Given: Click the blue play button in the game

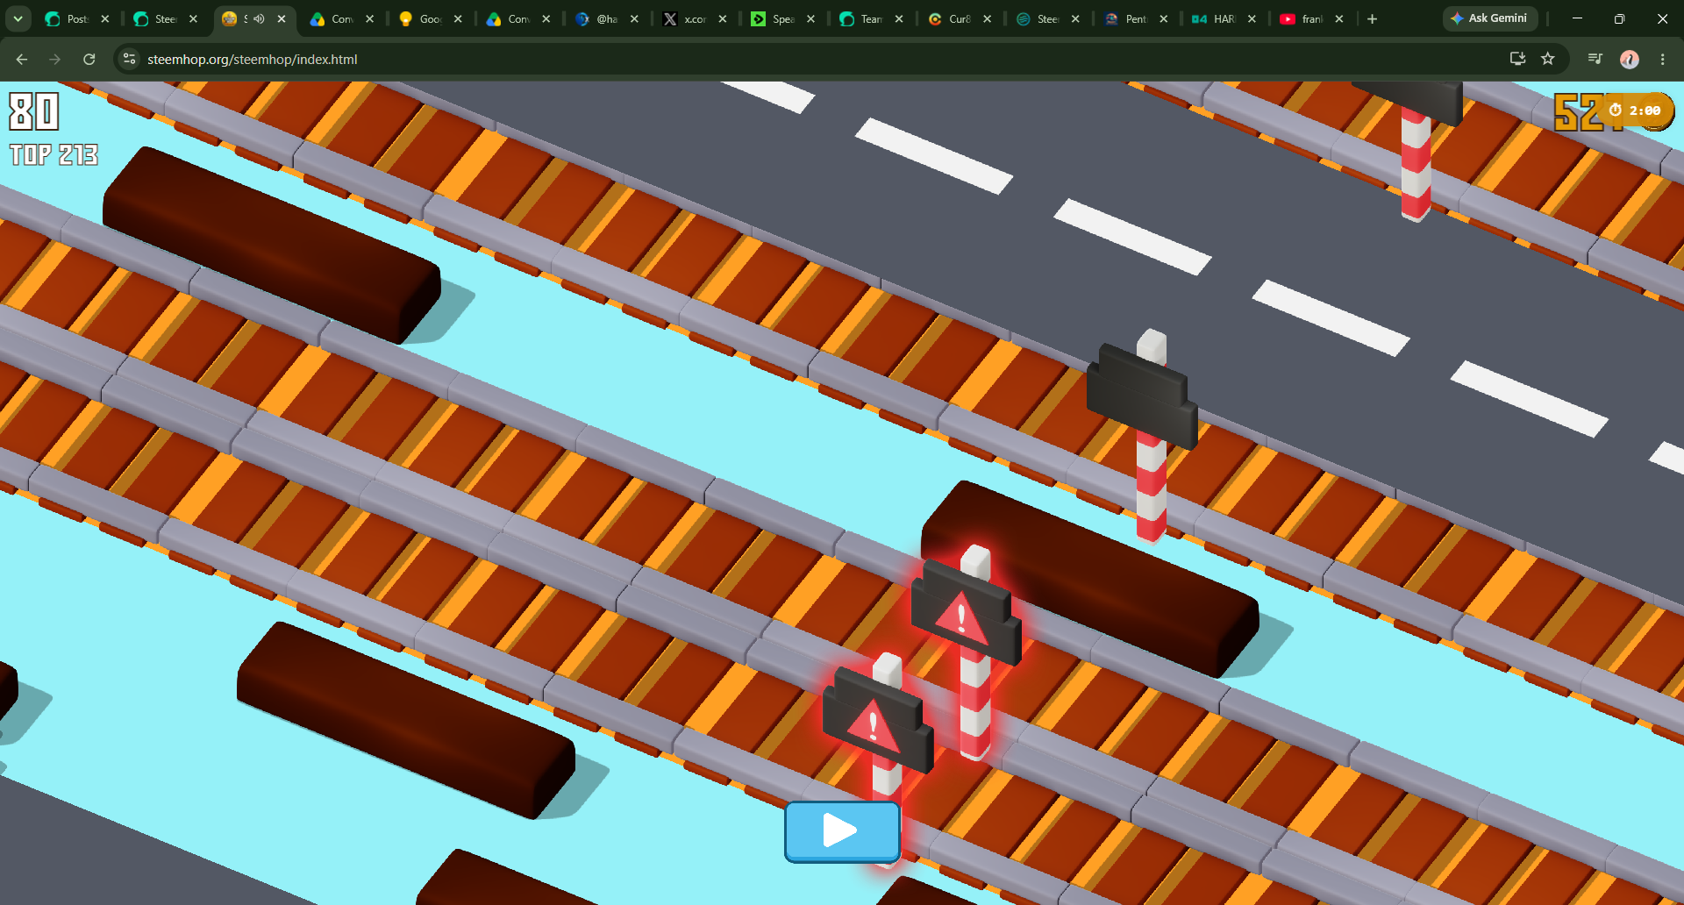Looking at the screenshot, I should 842,830.
